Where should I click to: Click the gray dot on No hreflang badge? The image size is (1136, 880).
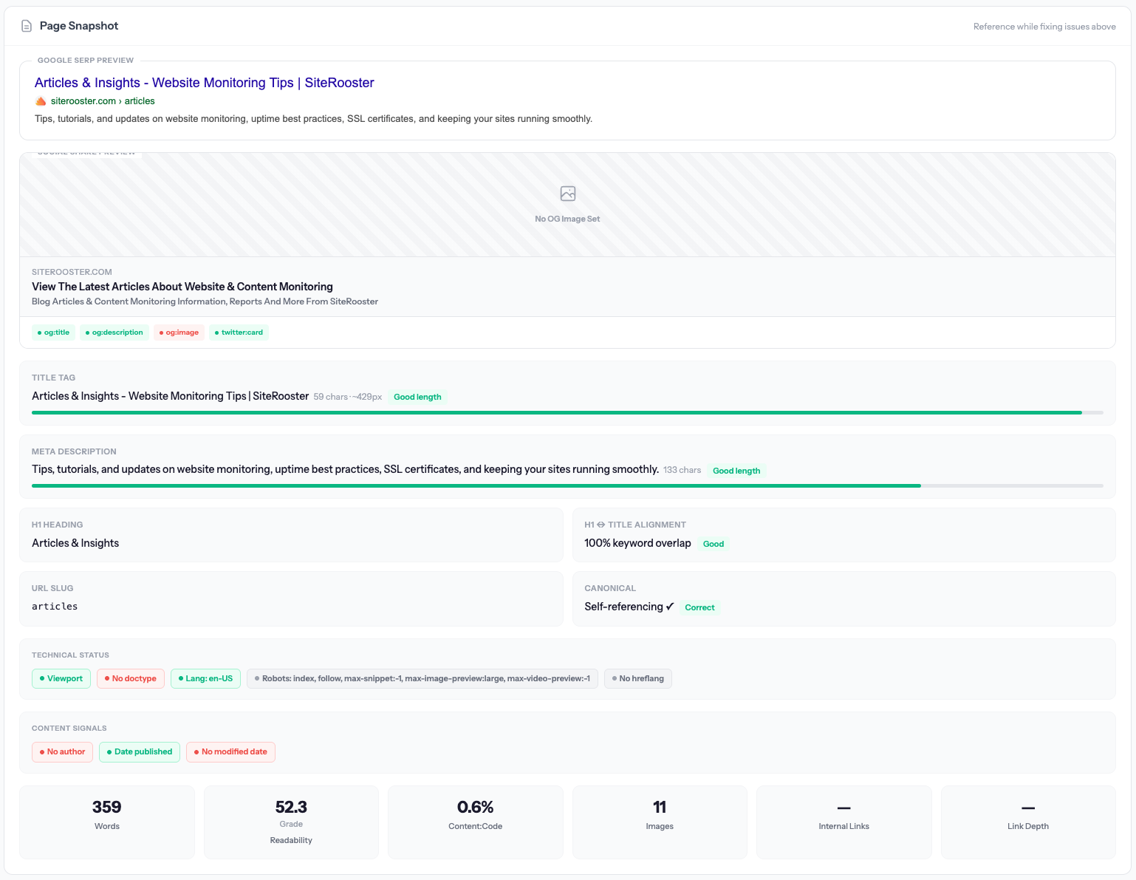click(x=614, y=678)
